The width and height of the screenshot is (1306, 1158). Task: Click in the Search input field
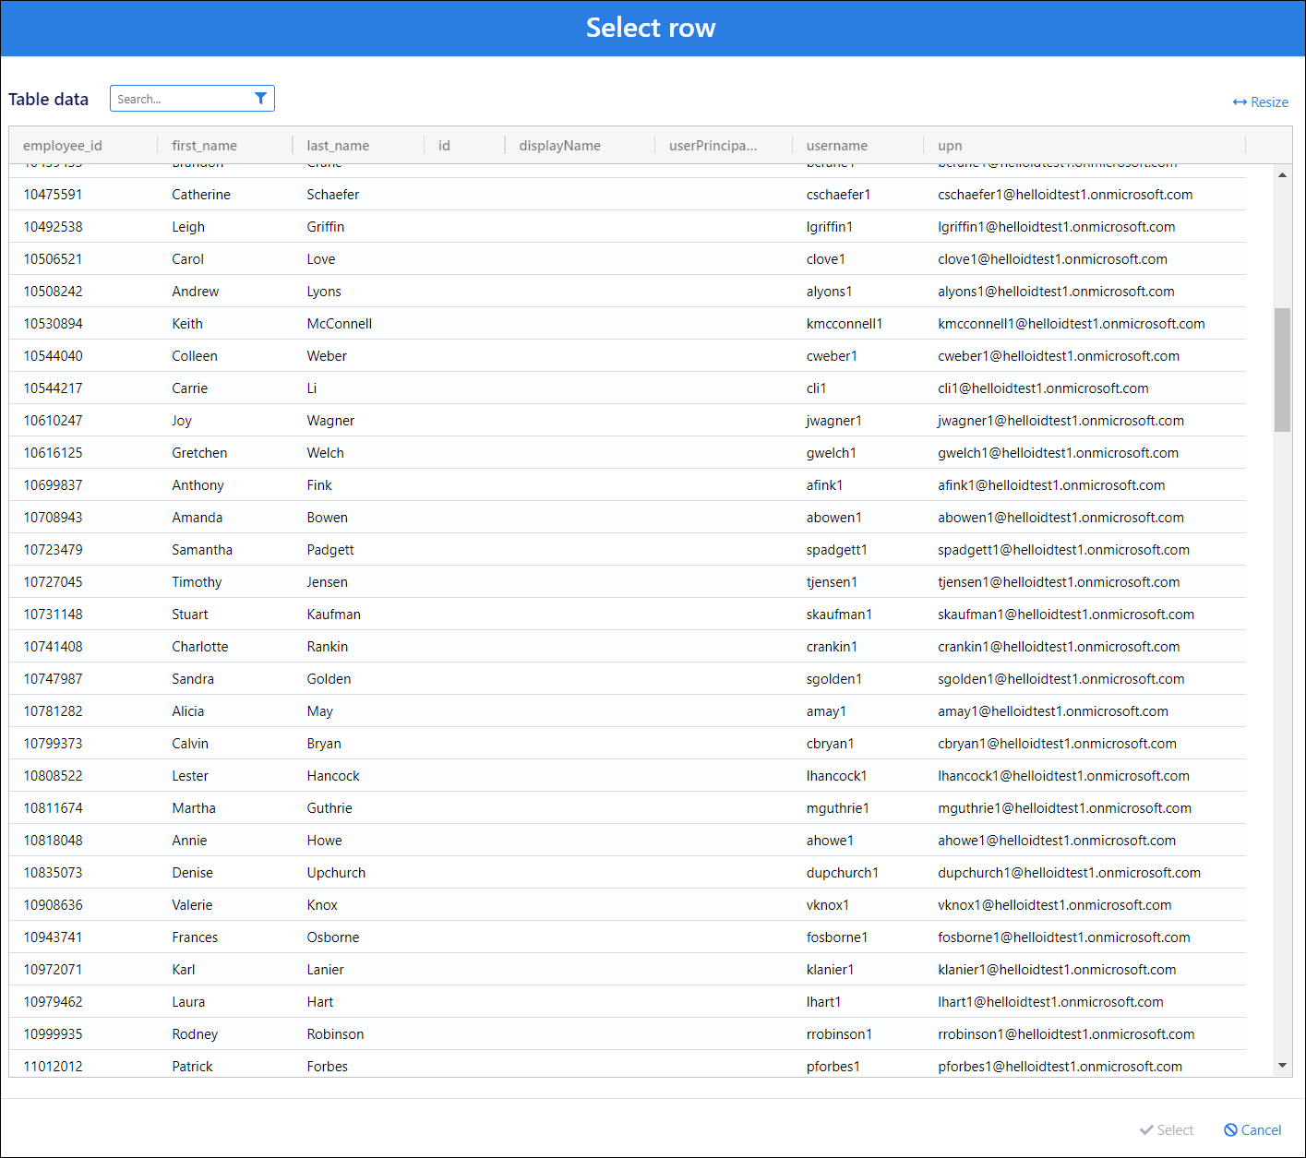pos(182,99)
